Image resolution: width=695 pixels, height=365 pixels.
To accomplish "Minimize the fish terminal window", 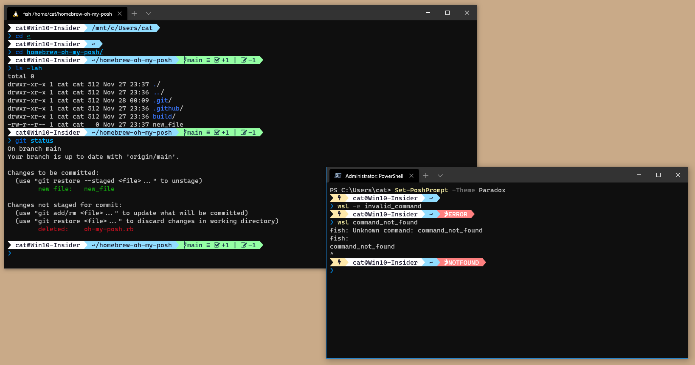I will [x=428, y=13].
